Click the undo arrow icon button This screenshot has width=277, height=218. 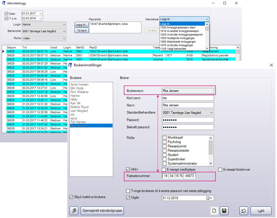point(244,211)
